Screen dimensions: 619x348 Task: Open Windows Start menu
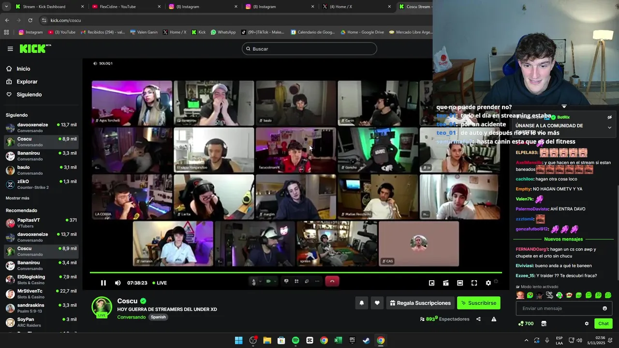pyautogui.click(x=238, y=340)
